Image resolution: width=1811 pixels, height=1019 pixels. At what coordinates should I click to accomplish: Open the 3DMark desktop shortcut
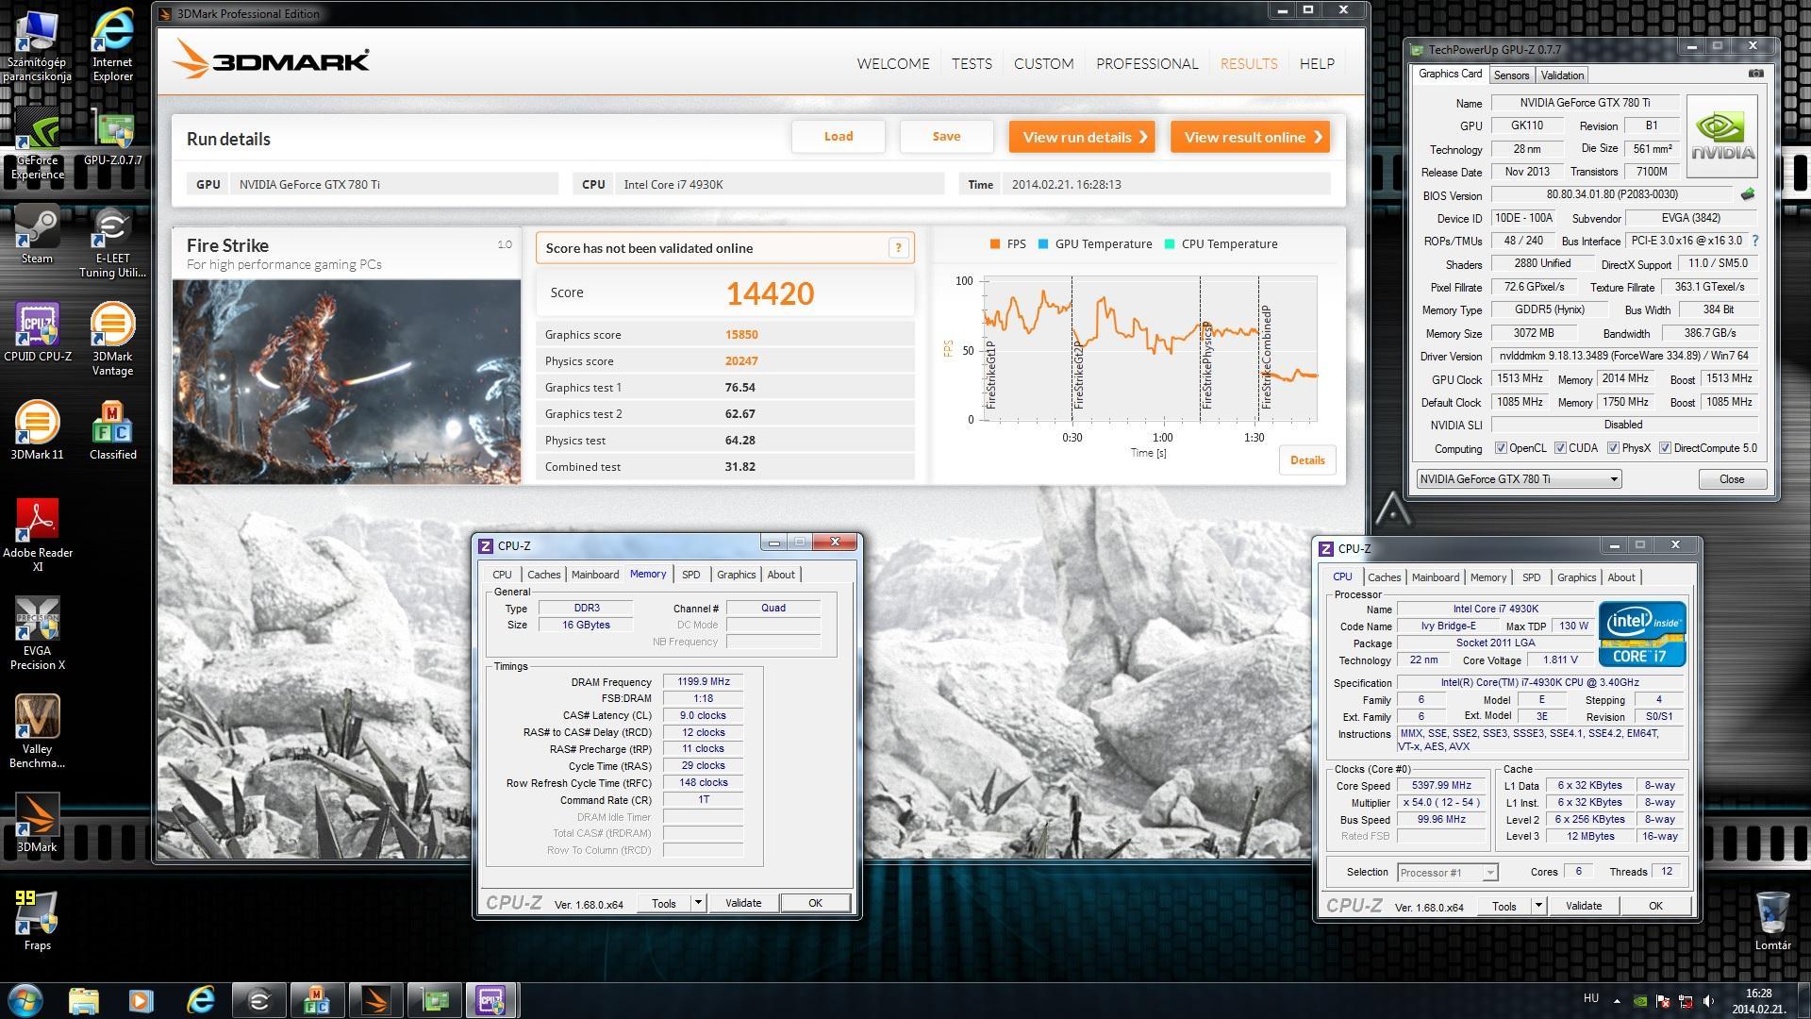[x=37, y=823]
